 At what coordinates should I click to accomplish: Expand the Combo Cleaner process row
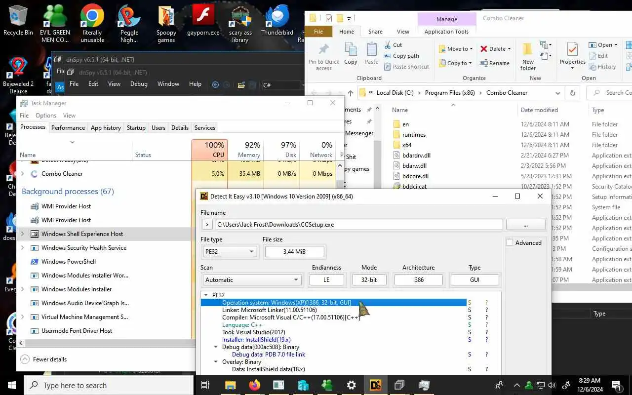[x=23, y=174]
